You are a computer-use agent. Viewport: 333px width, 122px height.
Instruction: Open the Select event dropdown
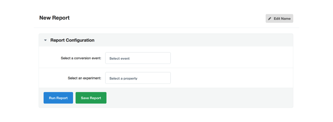138,58
